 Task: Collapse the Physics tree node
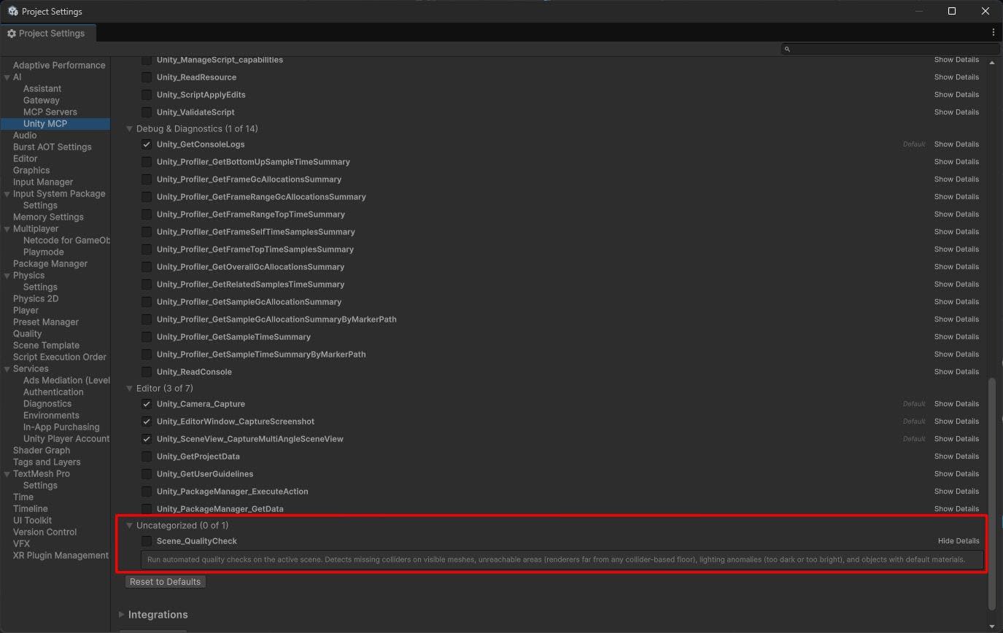coord(7,276)
